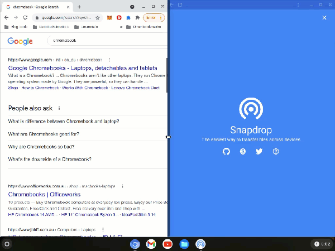The width and height of the screenshot is (335, 251).
Task: Reload the Google search page
Action: point(25,18)
